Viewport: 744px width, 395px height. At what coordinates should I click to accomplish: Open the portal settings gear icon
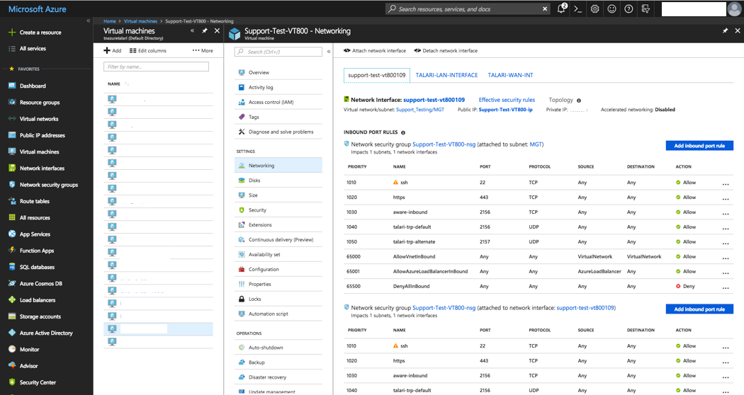pos(595,9)
